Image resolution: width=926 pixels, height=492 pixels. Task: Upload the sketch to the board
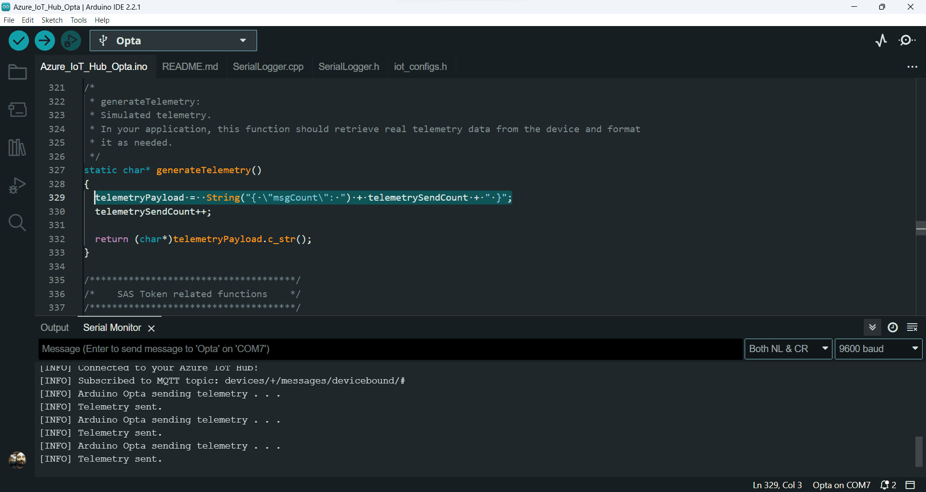(x=44, y=41)
